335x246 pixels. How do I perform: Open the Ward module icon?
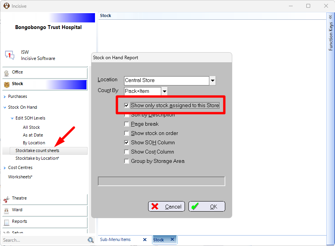(7, 211)
